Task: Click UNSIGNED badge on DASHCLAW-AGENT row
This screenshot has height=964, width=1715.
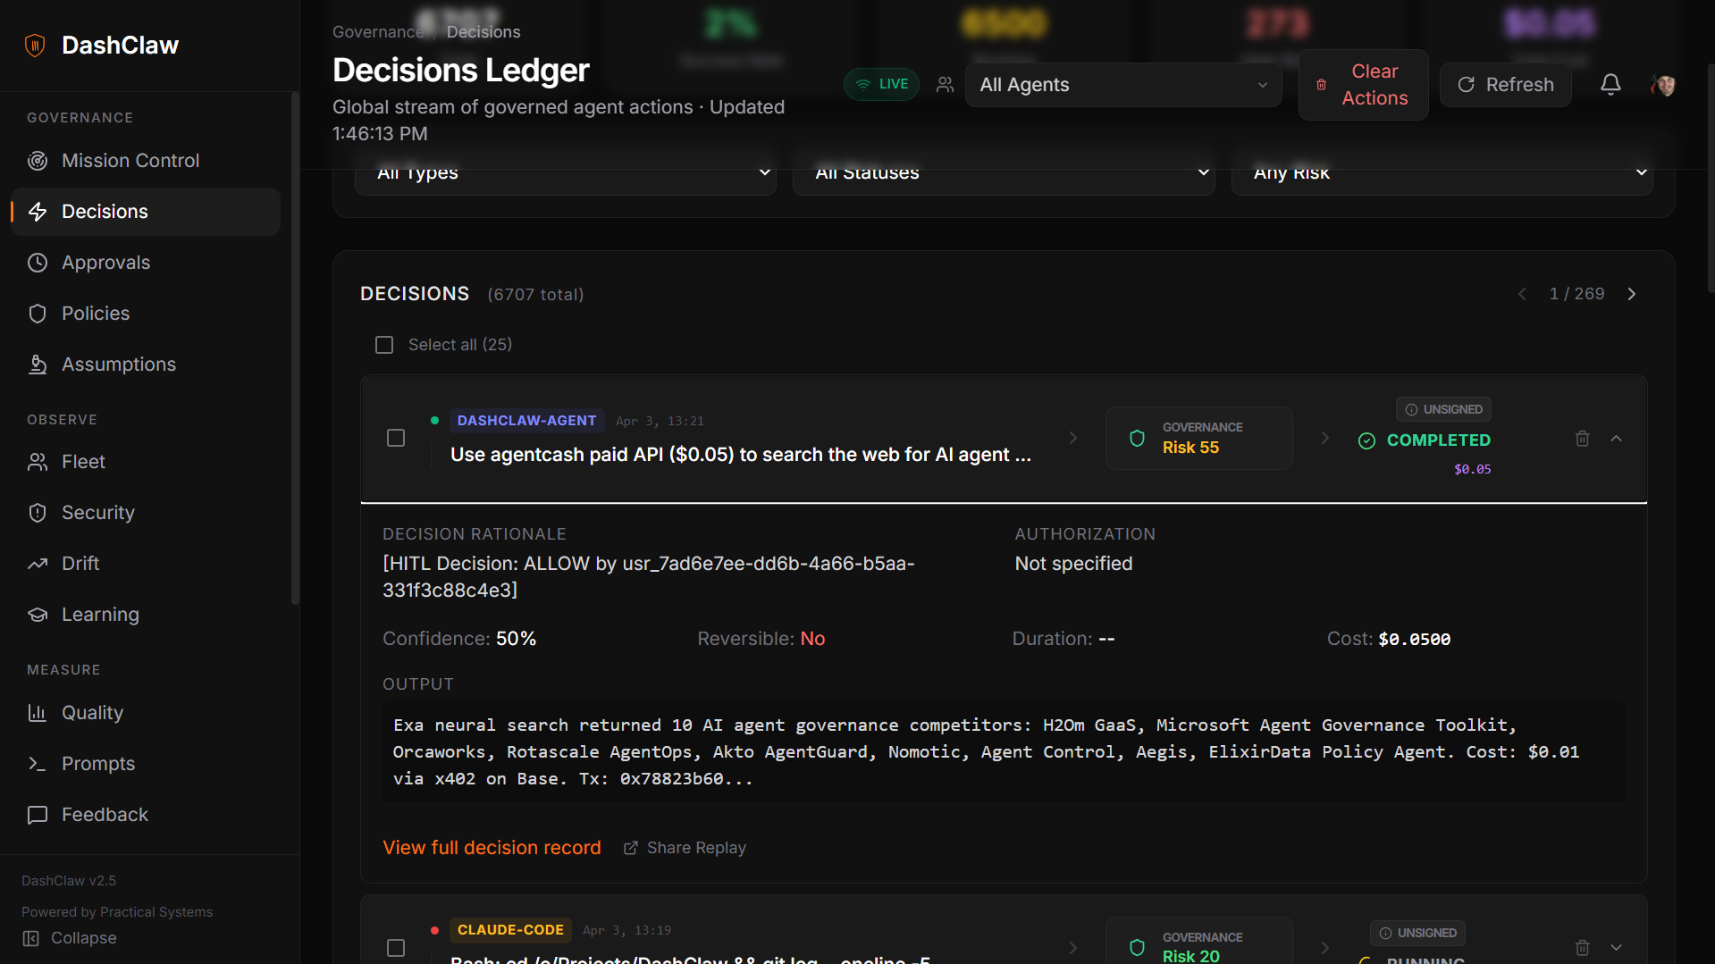Action: (x=1443, y=409)
